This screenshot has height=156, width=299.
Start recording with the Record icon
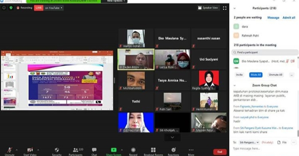coord(133,150)
